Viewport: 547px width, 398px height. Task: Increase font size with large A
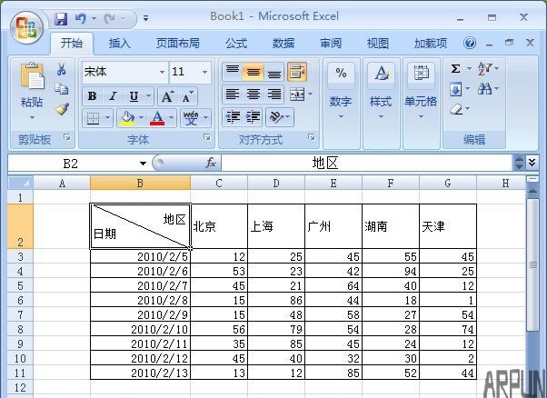(x=167, y=96)
